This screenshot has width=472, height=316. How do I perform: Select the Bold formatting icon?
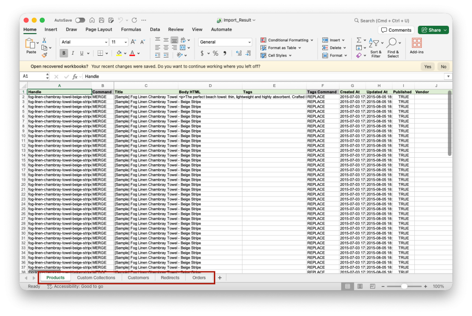[x=64, y=53]
